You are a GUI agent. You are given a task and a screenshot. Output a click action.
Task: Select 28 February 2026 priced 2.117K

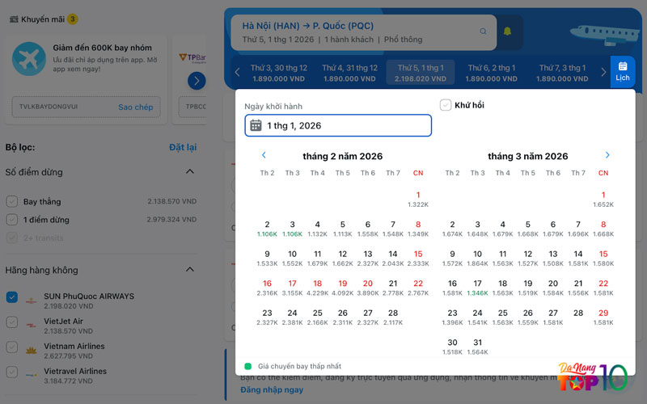tap(393, 318)
